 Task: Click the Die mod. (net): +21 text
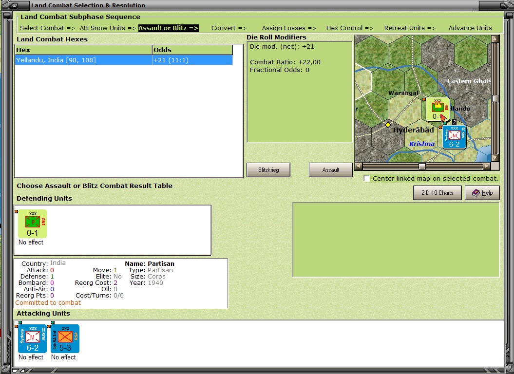pyautogui.click(x=282, y=47)
